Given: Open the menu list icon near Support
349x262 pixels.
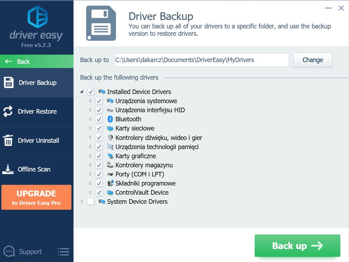Looking at the screenshot, I should pyautogui.click(x=63, y=251).
